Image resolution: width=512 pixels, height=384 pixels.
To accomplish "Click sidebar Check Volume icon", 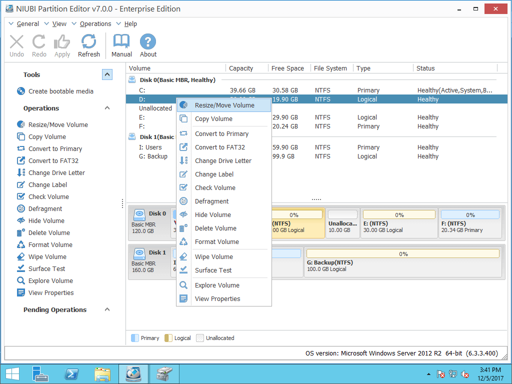I will pos(21,196).
